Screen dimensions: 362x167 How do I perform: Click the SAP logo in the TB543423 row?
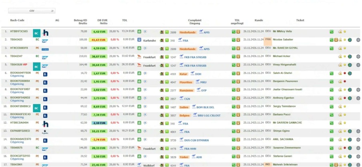[45, 41]
